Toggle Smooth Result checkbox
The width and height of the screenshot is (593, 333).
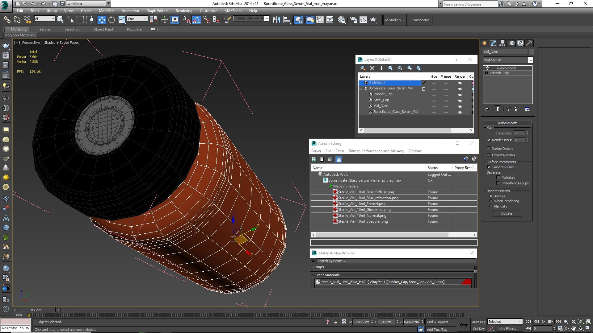click(x=489, y=167)
